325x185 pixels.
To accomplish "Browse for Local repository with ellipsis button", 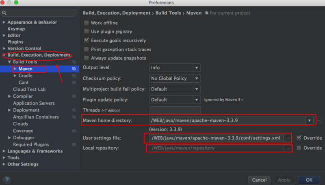I will pos(288,148).
